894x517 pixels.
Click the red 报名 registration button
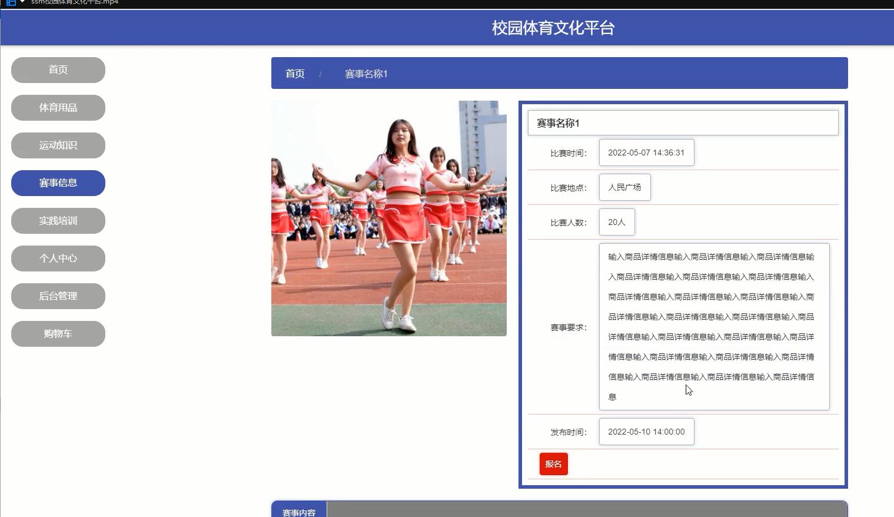click(553, 463)
